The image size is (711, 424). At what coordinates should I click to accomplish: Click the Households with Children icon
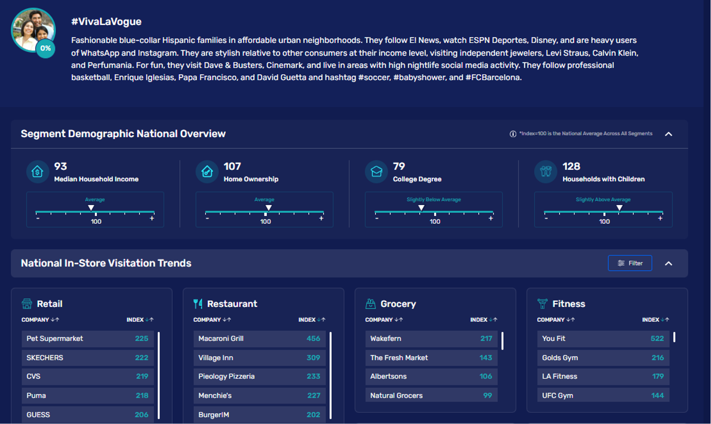click(546, 172)
